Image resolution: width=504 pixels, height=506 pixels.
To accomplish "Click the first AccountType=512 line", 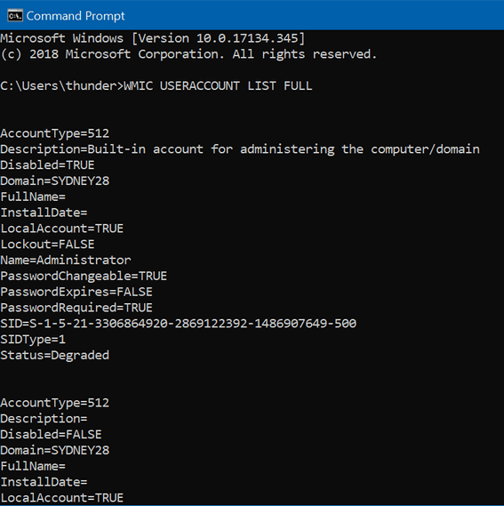I will tap(55, 133).
